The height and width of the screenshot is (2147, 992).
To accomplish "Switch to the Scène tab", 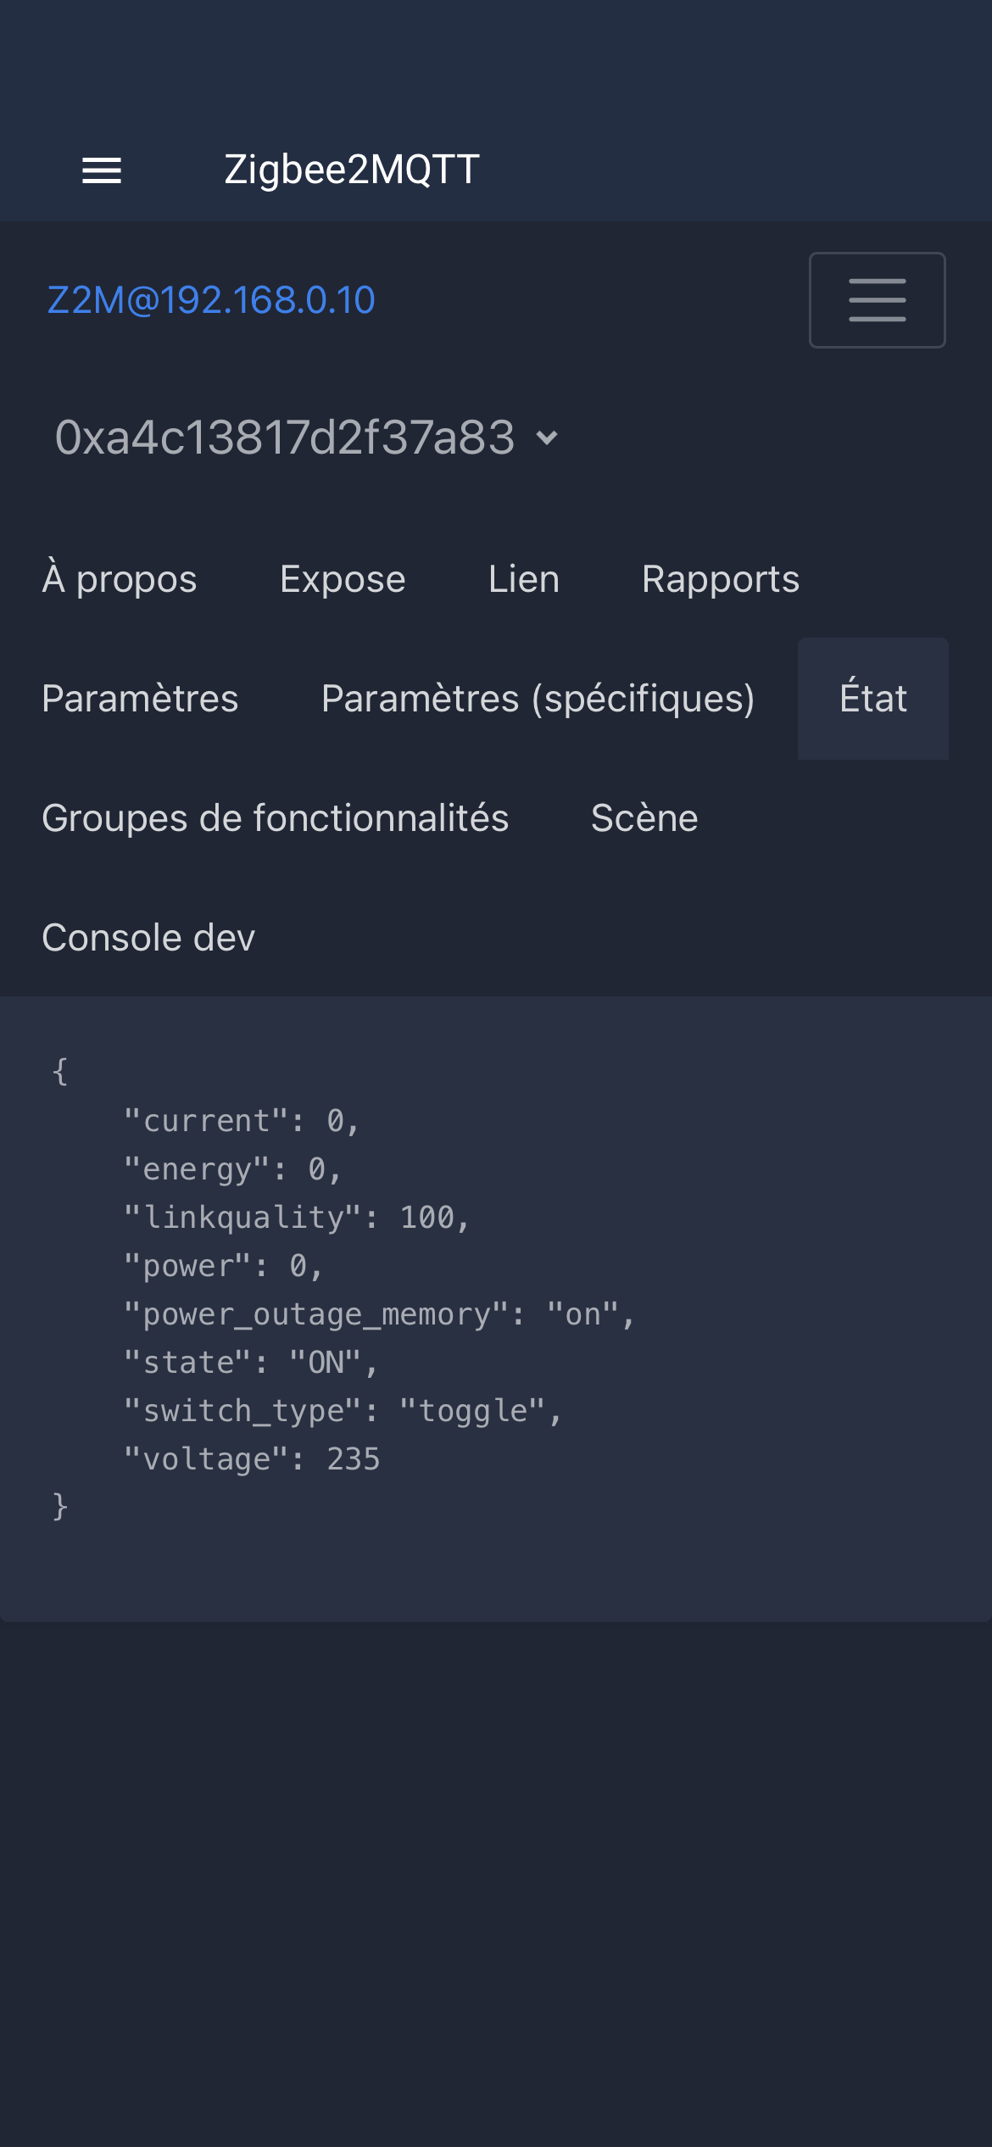I will (x=644, y=818).
